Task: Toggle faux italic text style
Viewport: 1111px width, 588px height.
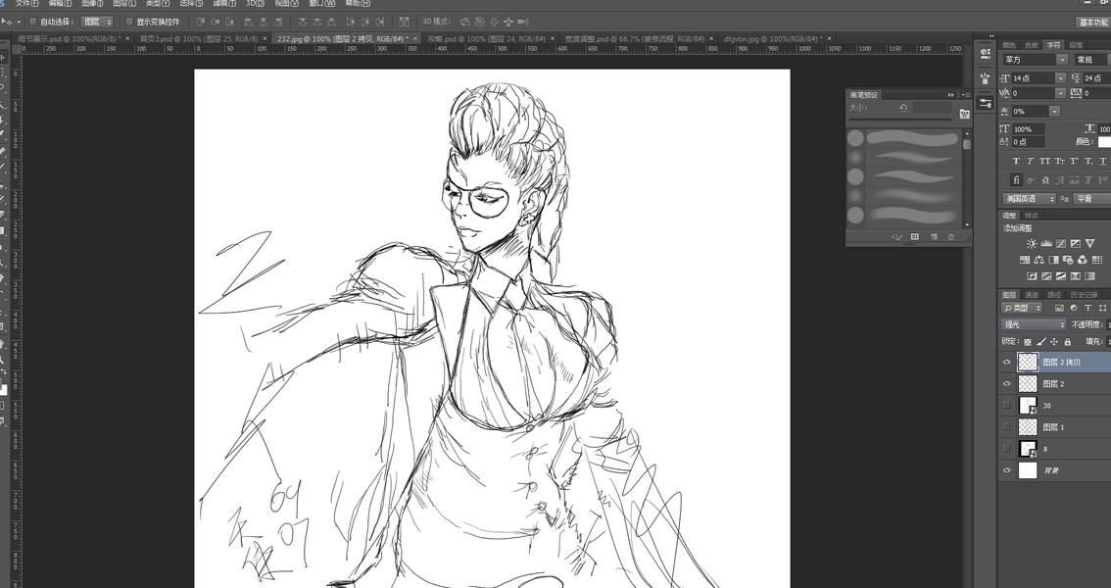Action: pos(1031,162)
